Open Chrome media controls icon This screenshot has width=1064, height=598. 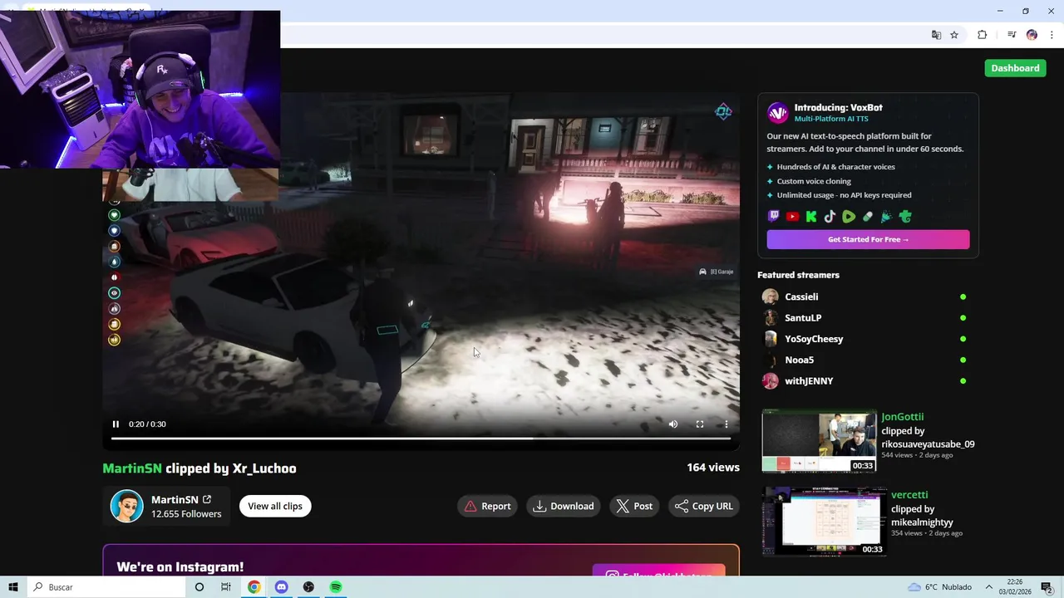coord(1012,35)
